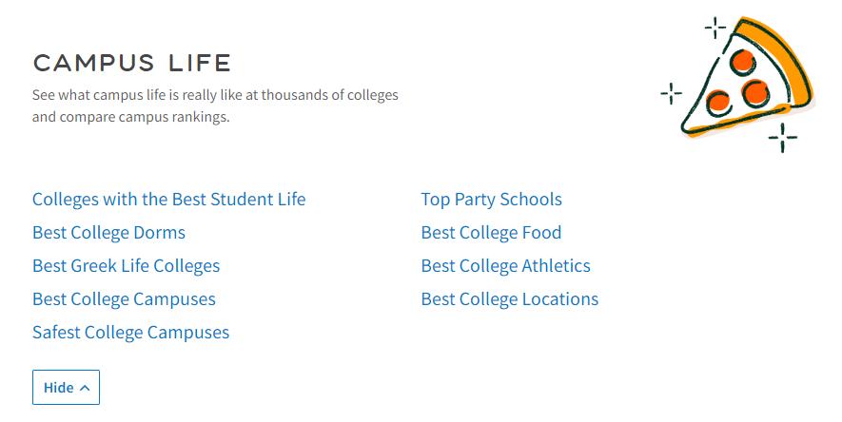Collapse the list with the Hide button
This screenshot has height=422, width=842.
point(66,387)
